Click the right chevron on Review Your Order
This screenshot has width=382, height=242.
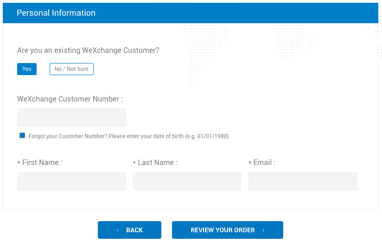tap(264, 230)
